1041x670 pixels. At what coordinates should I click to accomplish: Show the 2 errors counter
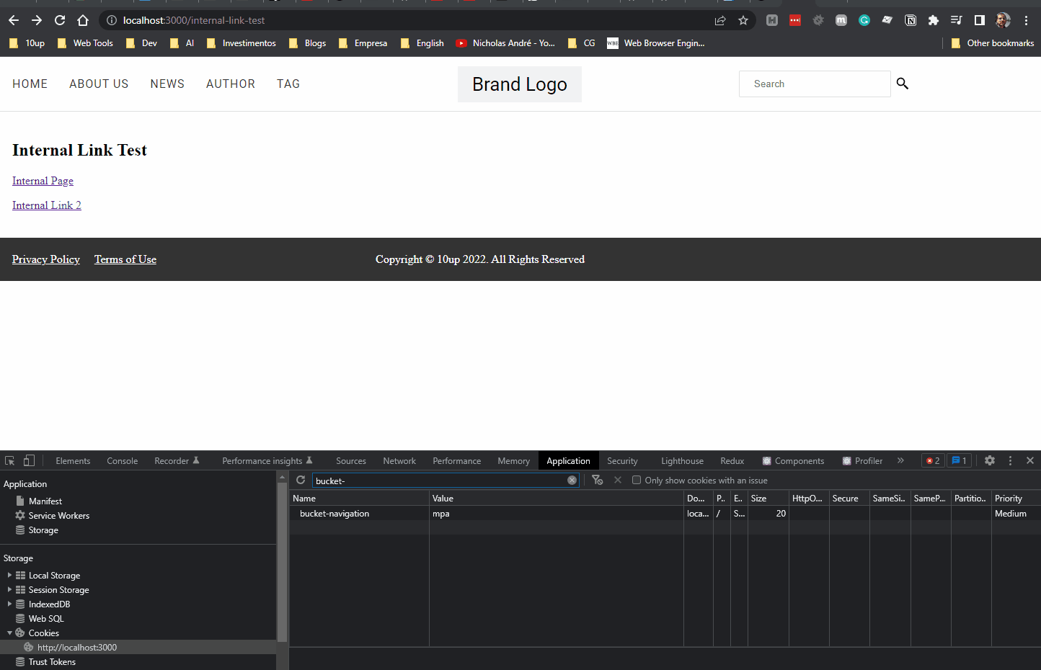pyautogui.click(x=933, y=460)
